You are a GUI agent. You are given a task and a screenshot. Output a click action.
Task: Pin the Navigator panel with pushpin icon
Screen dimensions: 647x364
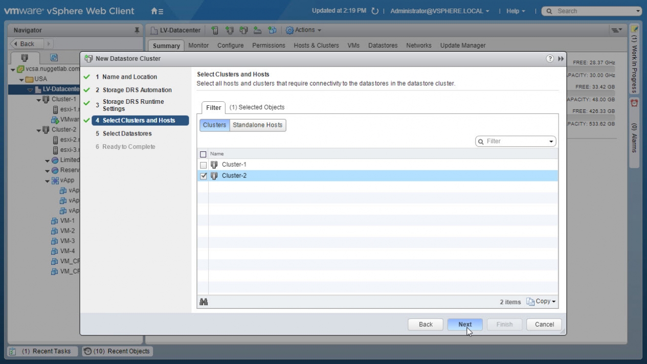[x=137, y=31]
